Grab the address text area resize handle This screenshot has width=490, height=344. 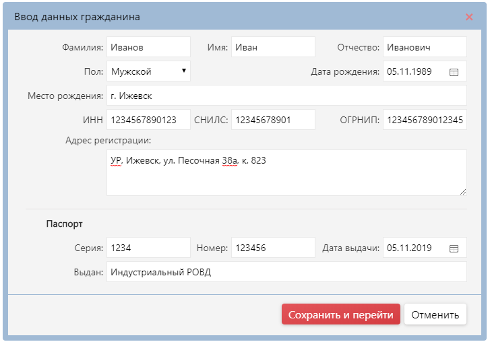pos(463,192)
